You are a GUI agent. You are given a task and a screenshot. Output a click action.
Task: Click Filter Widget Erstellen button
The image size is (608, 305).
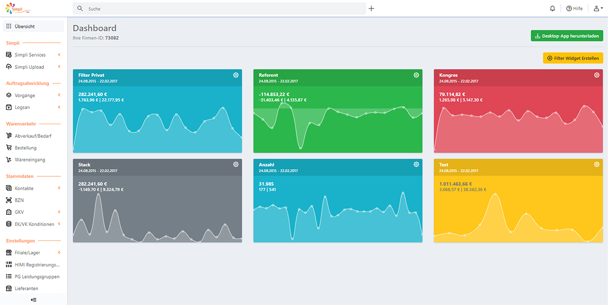[573, 58]
